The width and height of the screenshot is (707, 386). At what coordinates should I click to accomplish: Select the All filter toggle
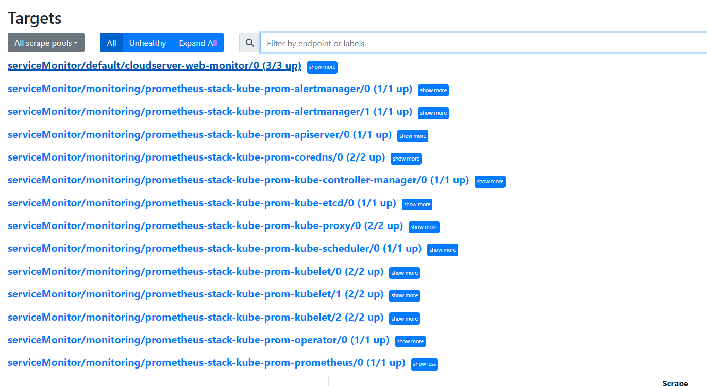coord(111,43)
